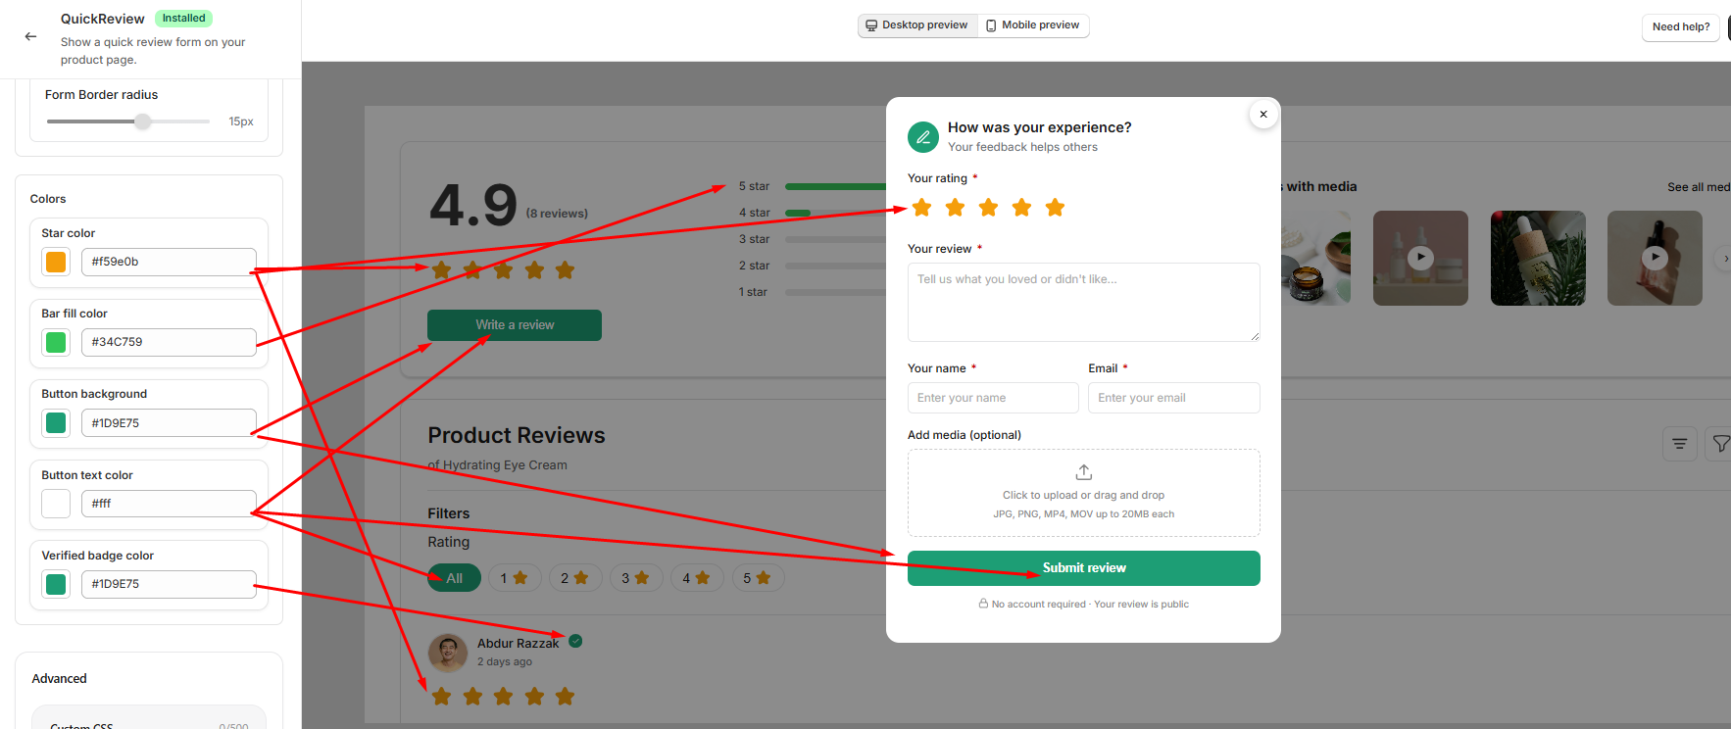
Task: Open the dark green plant media thumbnail
Action: point(1538,259)
